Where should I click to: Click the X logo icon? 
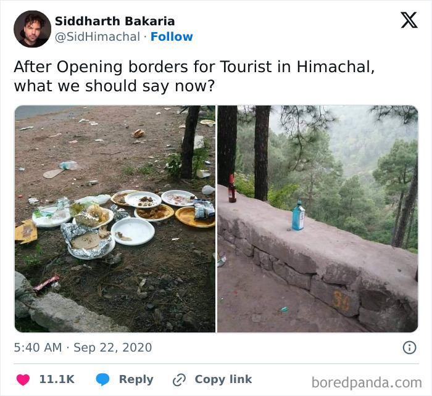tap(409, 21)
